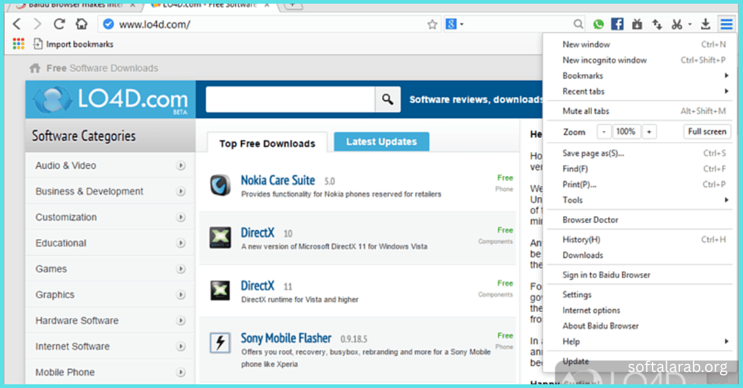This screenshot has width=743, height=388.
Task: Select the scissors screenshot tool
Action: coord(677,24)
